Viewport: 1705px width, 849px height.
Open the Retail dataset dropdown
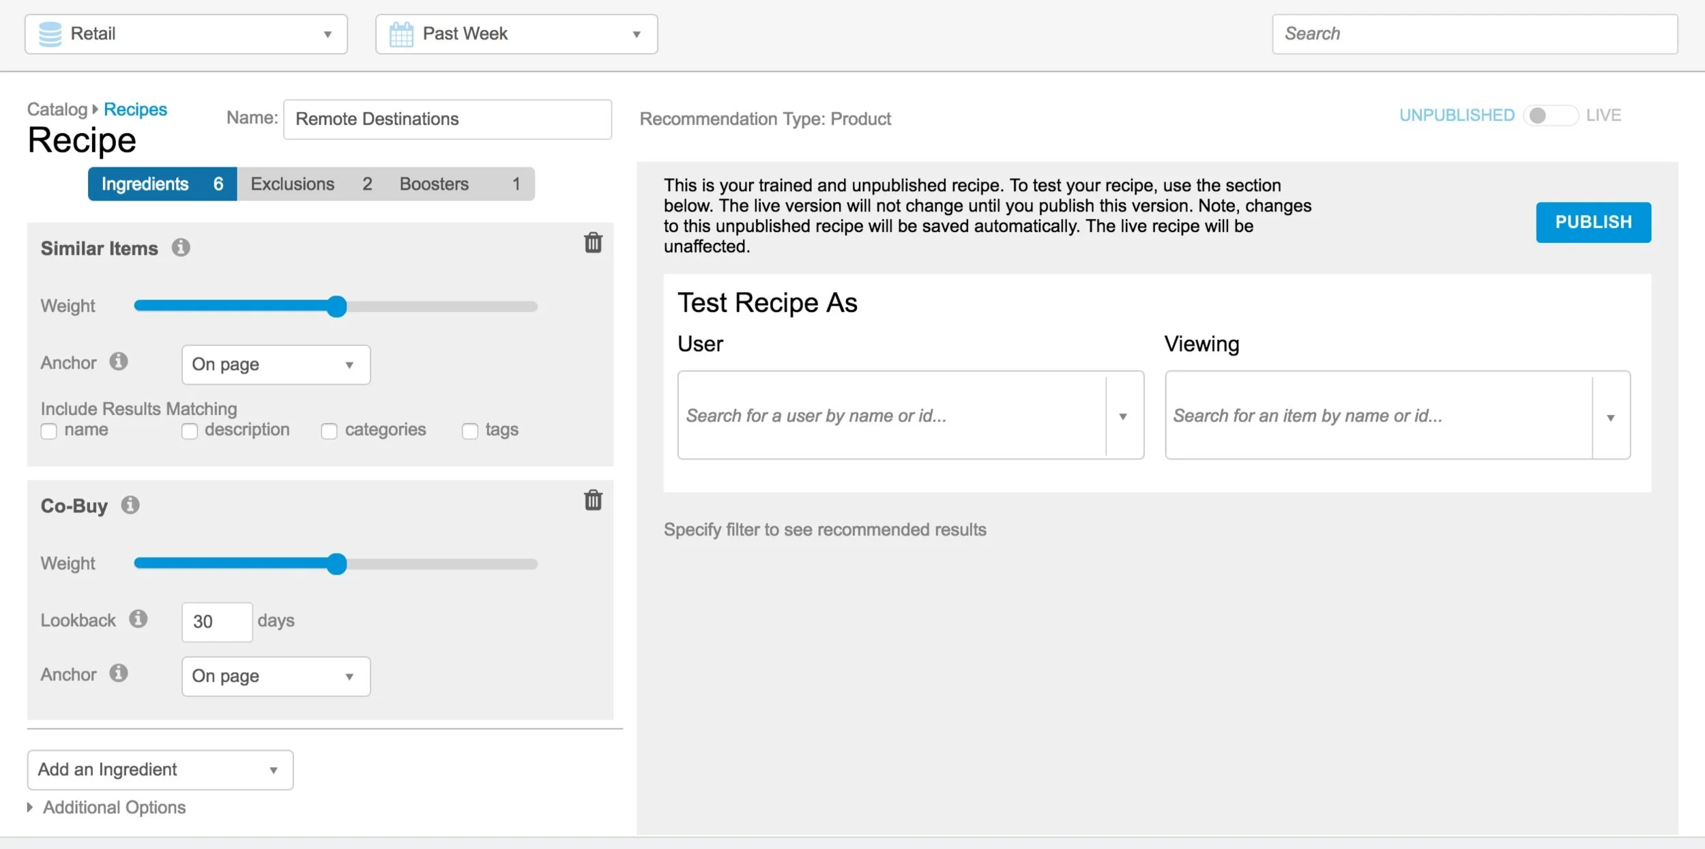(x=186, y=34)
